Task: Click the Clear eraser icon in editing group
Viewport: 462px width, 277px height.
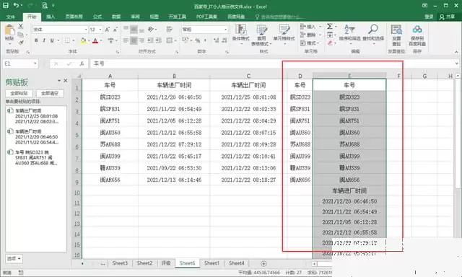Action: (330, 43)
